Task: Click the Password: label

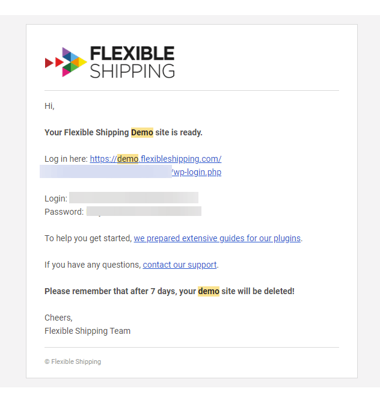Action: click(x=64, y=212)
